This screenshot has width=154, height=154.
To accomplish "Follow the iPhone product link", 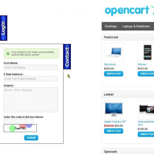I will (x=142, y=64).
